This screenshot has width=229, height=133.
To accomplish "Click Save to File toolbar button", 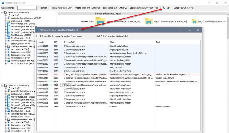I will (x=115, y=8).
